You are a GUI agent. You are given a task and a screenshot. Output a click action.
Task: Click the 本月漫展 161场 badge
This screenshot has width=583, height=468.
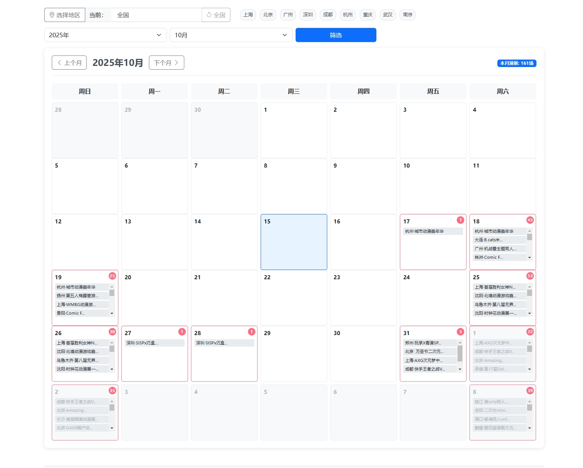click(516, 63)
